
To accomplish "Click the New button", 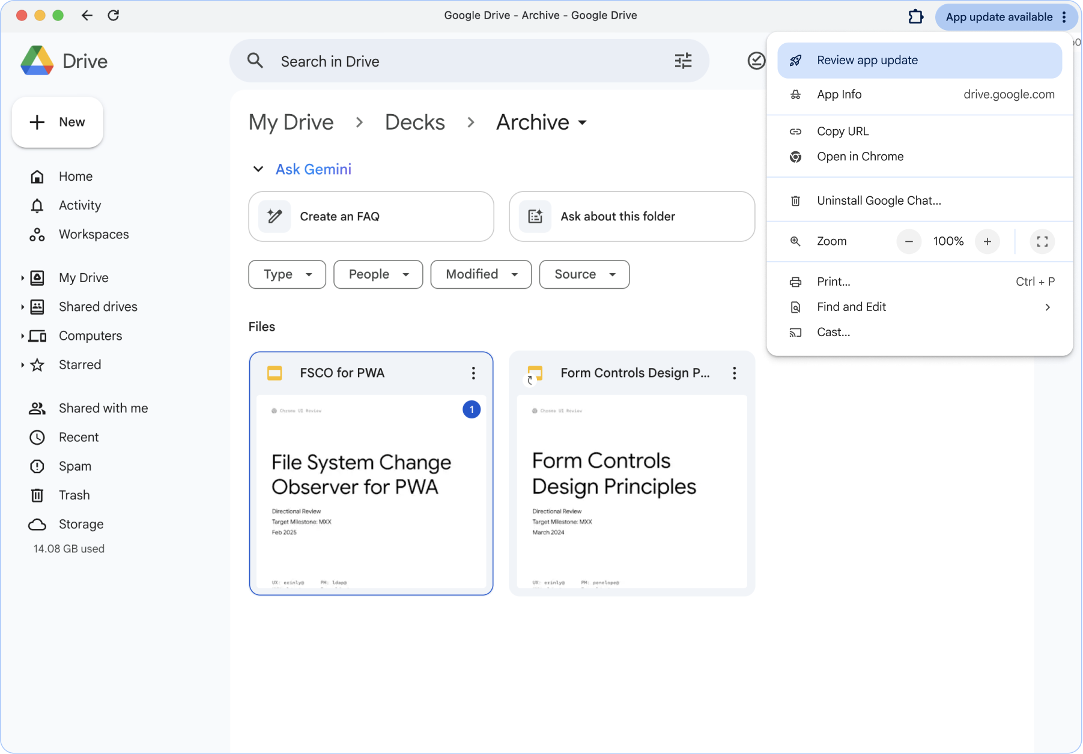I will pos(58,122).
